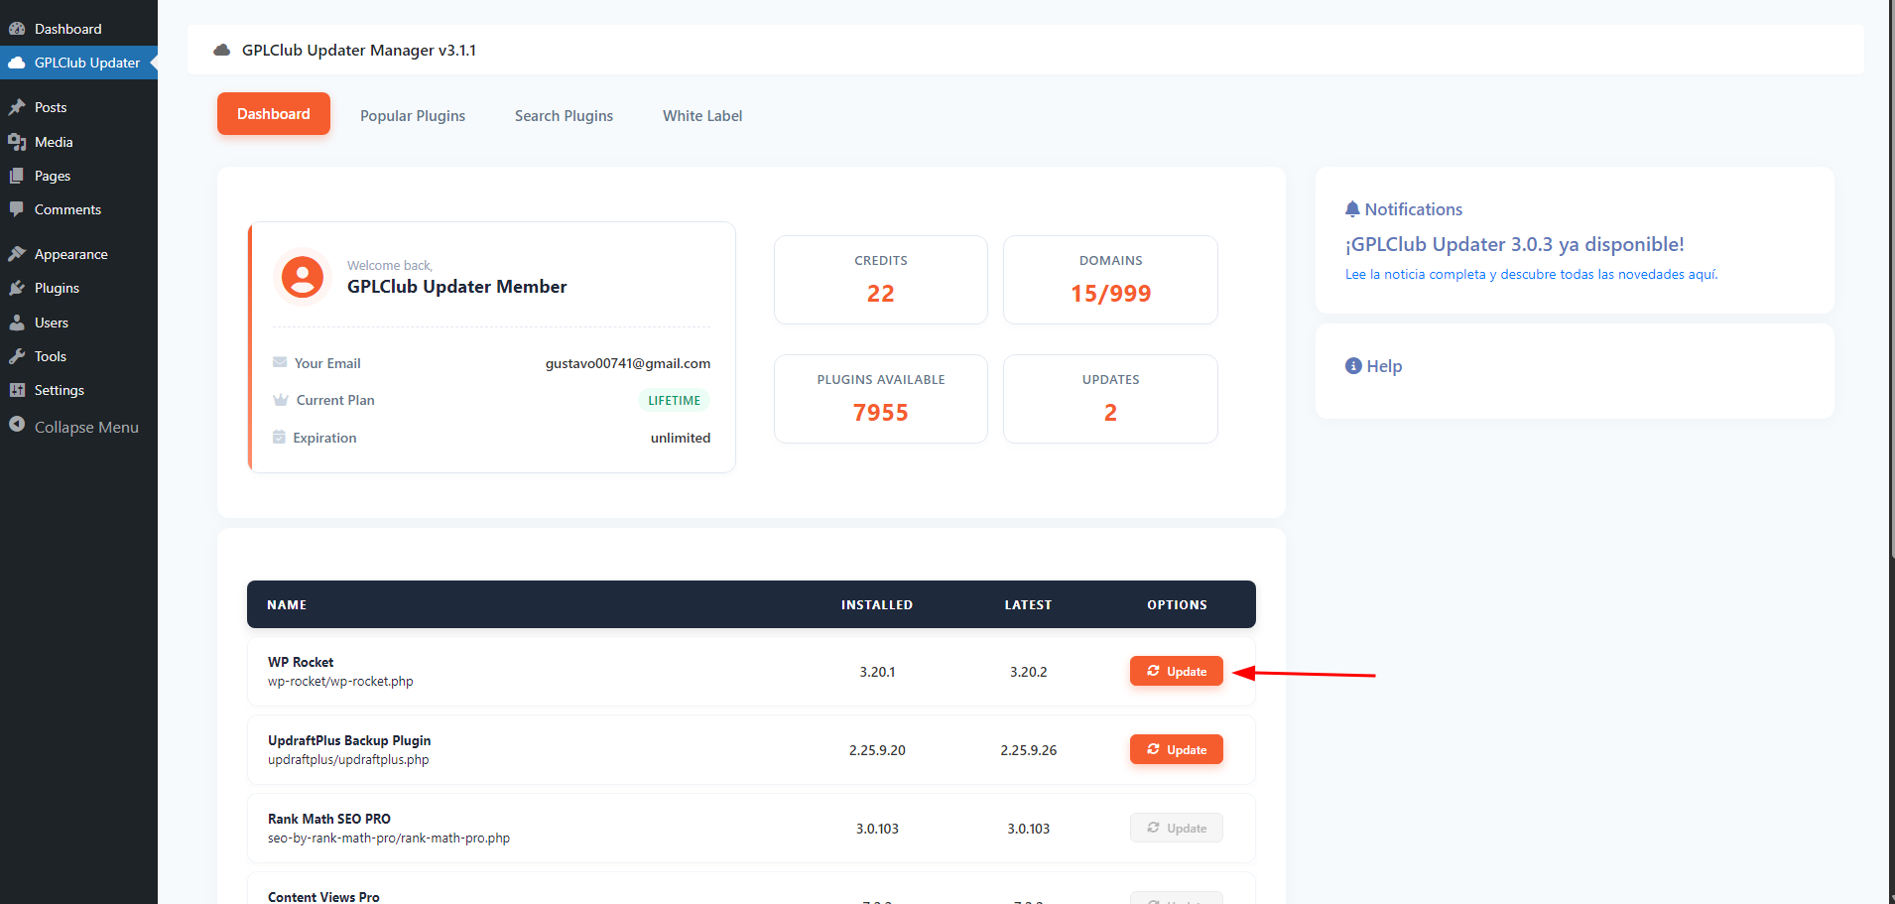This screenshot has width=1895, height=904.
Task: Click the Rank Math SEO PRO plugin name
Action: 329,819
